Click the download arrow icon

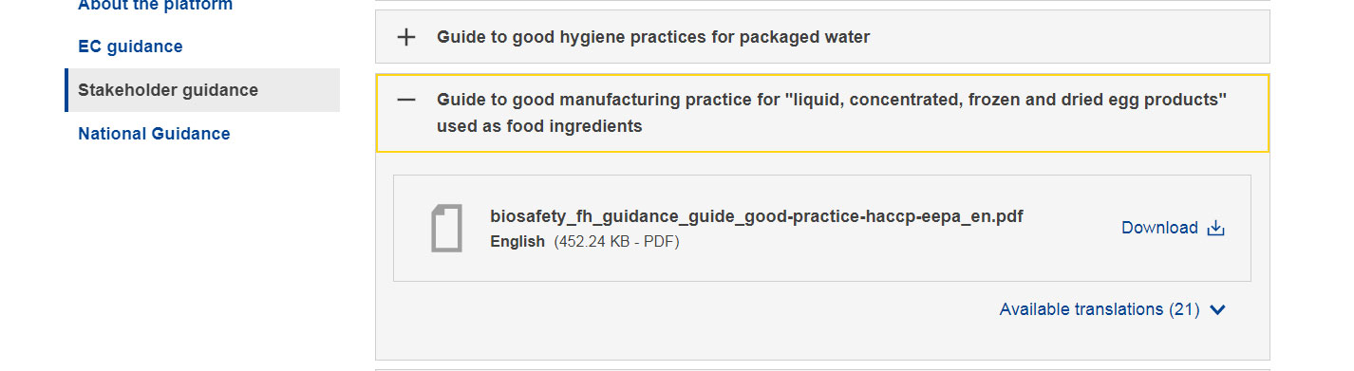tap(1215, 228)
